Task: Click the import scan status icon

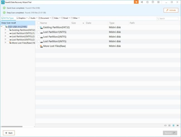Action: [147, 2]
